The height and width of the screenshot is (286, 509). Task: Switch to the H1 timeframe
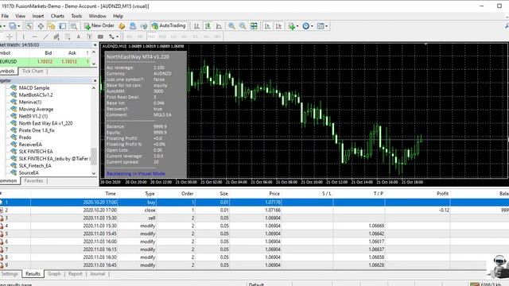tap(173, 37)
